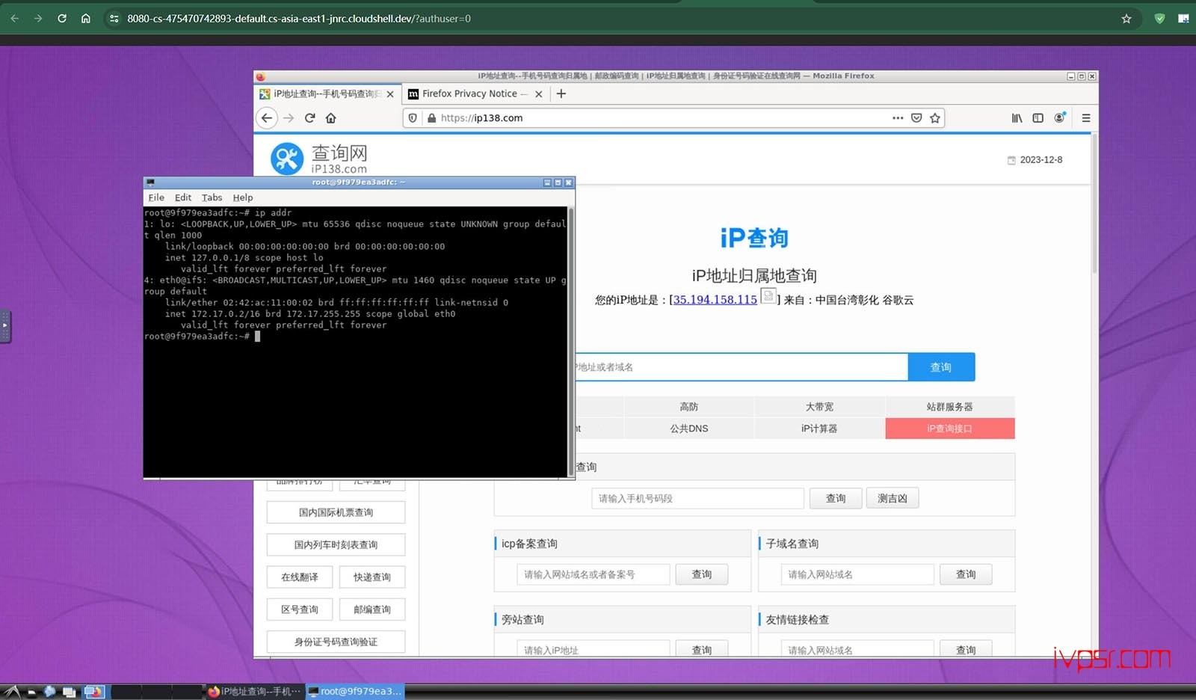The width and height of the screenshot is (1196, 700).
Task: Bookmark Cloud Shell page with outer star
Action: (x=1126, y=19)
